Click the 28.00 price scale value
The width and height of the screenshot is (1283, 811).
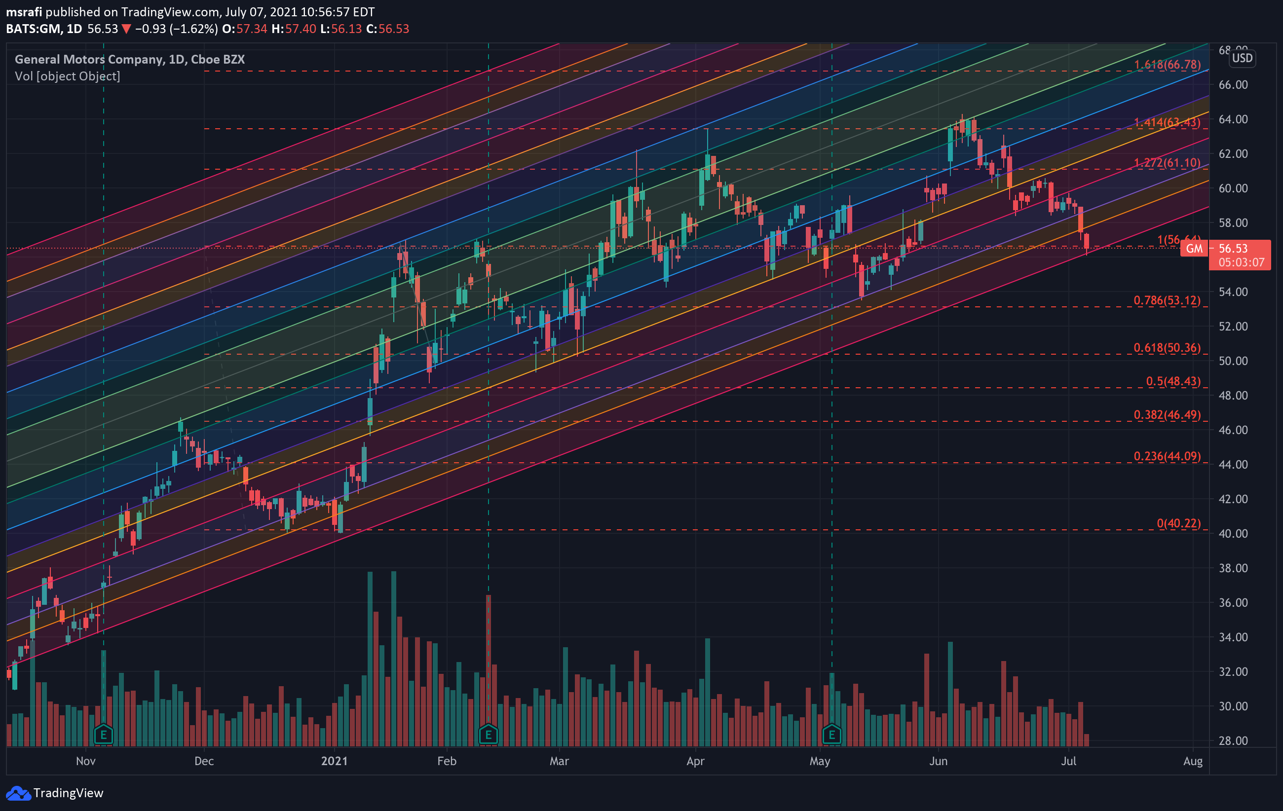[x=1233, y=741]
